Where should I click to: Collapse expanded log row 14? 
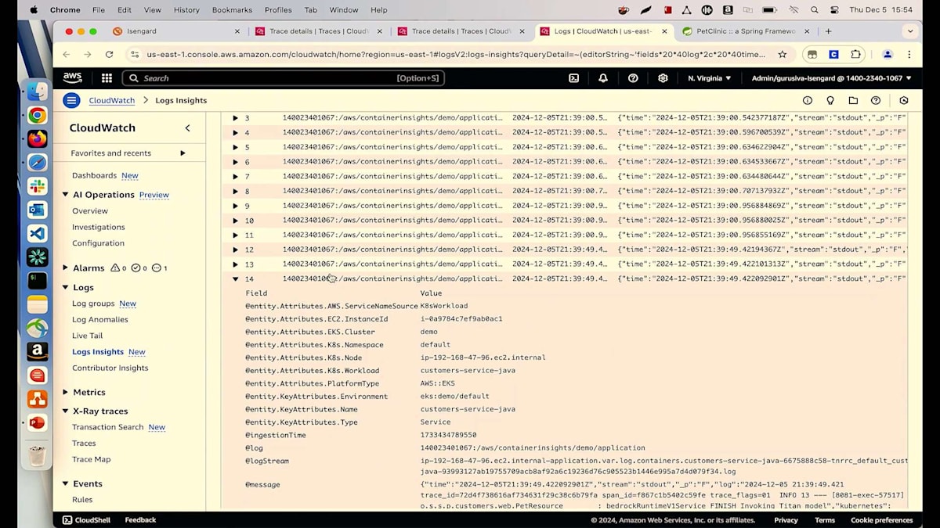(235, 278)
